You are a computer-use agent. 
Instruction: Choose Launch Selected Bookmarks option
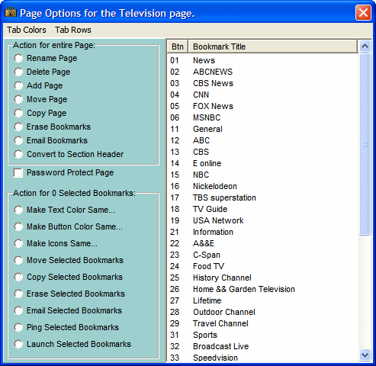click(18, 344)
